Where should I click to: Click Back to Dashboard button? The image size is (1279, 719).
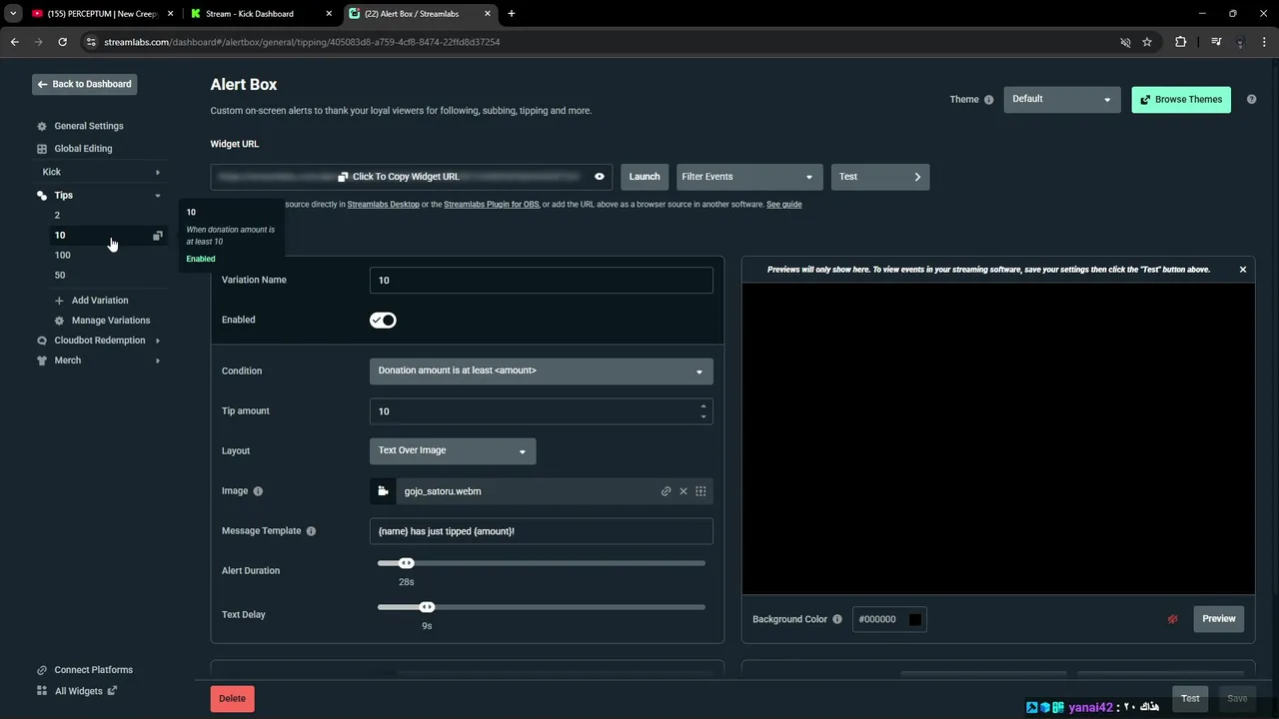(x=84, y=84)
